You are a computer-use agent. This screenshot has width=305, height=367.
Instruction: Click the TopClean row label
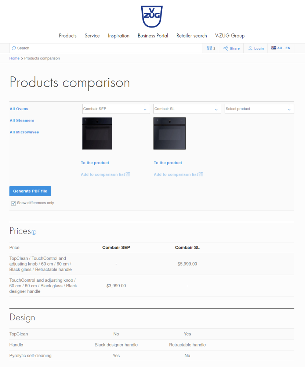(18, 334)
